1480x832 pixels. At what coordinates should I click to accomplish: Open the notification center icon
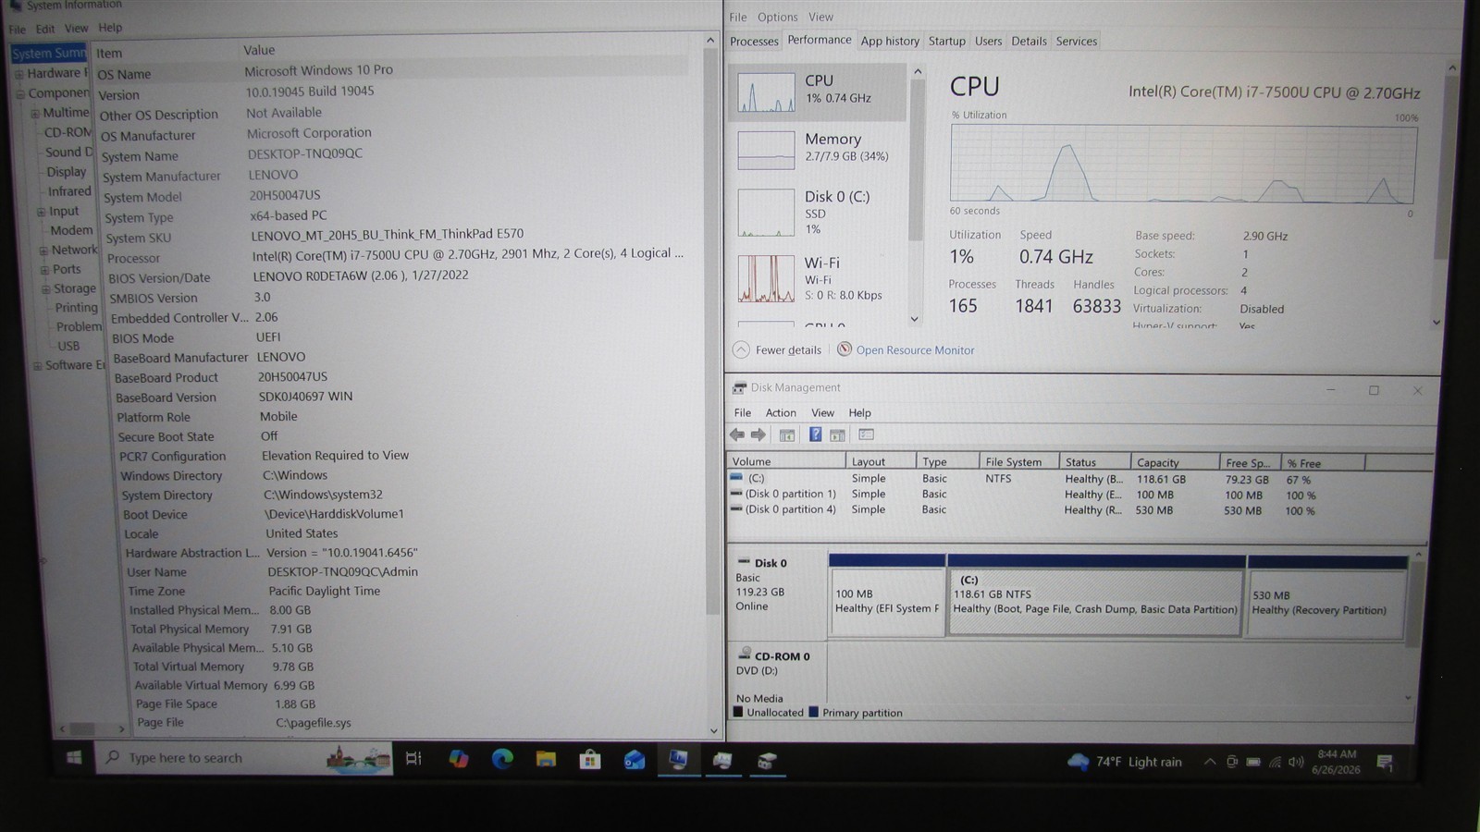(1385, 763)
